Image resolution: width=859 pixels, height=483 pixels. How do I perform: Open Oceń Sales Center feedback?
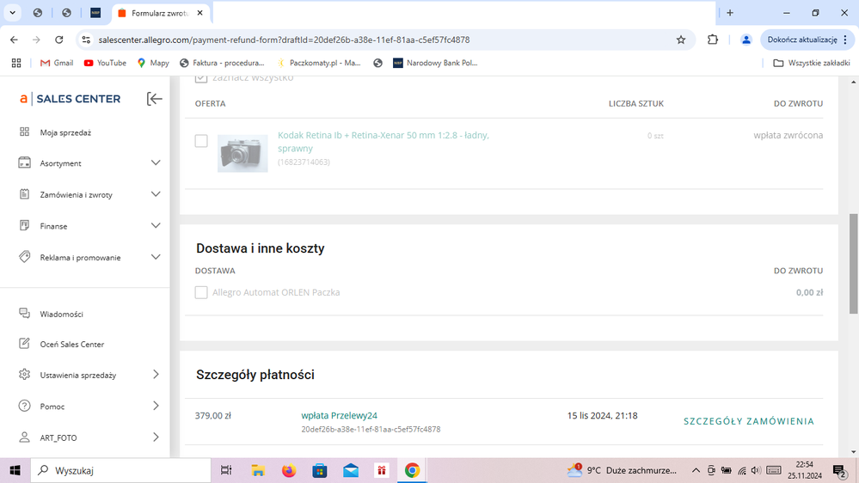click(71, 345)
